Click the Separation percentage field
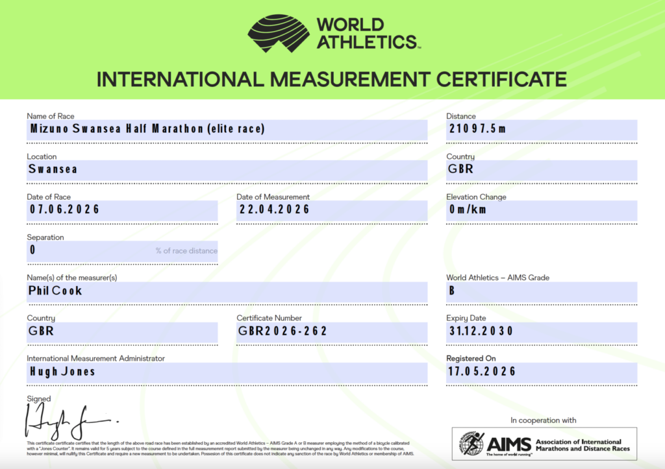The height and width of the screenshot is (469, 665). tap(122, 251)
